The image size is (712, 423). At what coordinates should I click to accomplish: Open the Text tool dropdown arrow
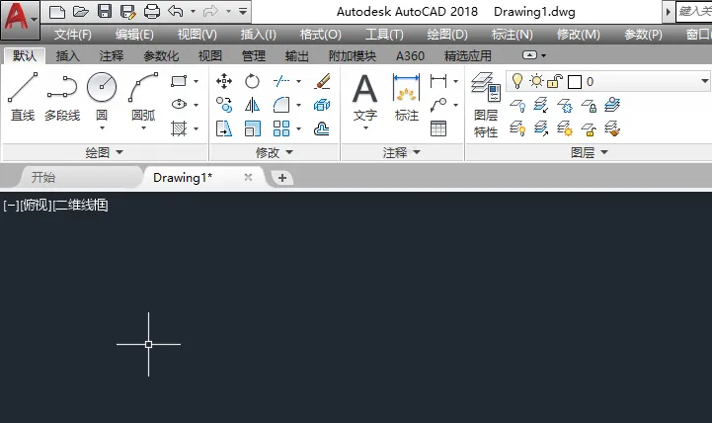pos(365,128)
